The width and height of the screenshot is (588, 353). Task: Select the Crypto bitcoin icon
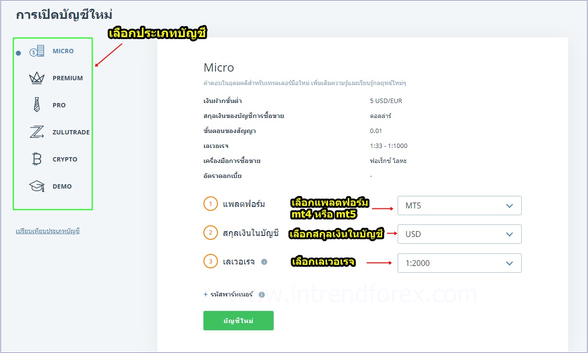pos(37,159)
